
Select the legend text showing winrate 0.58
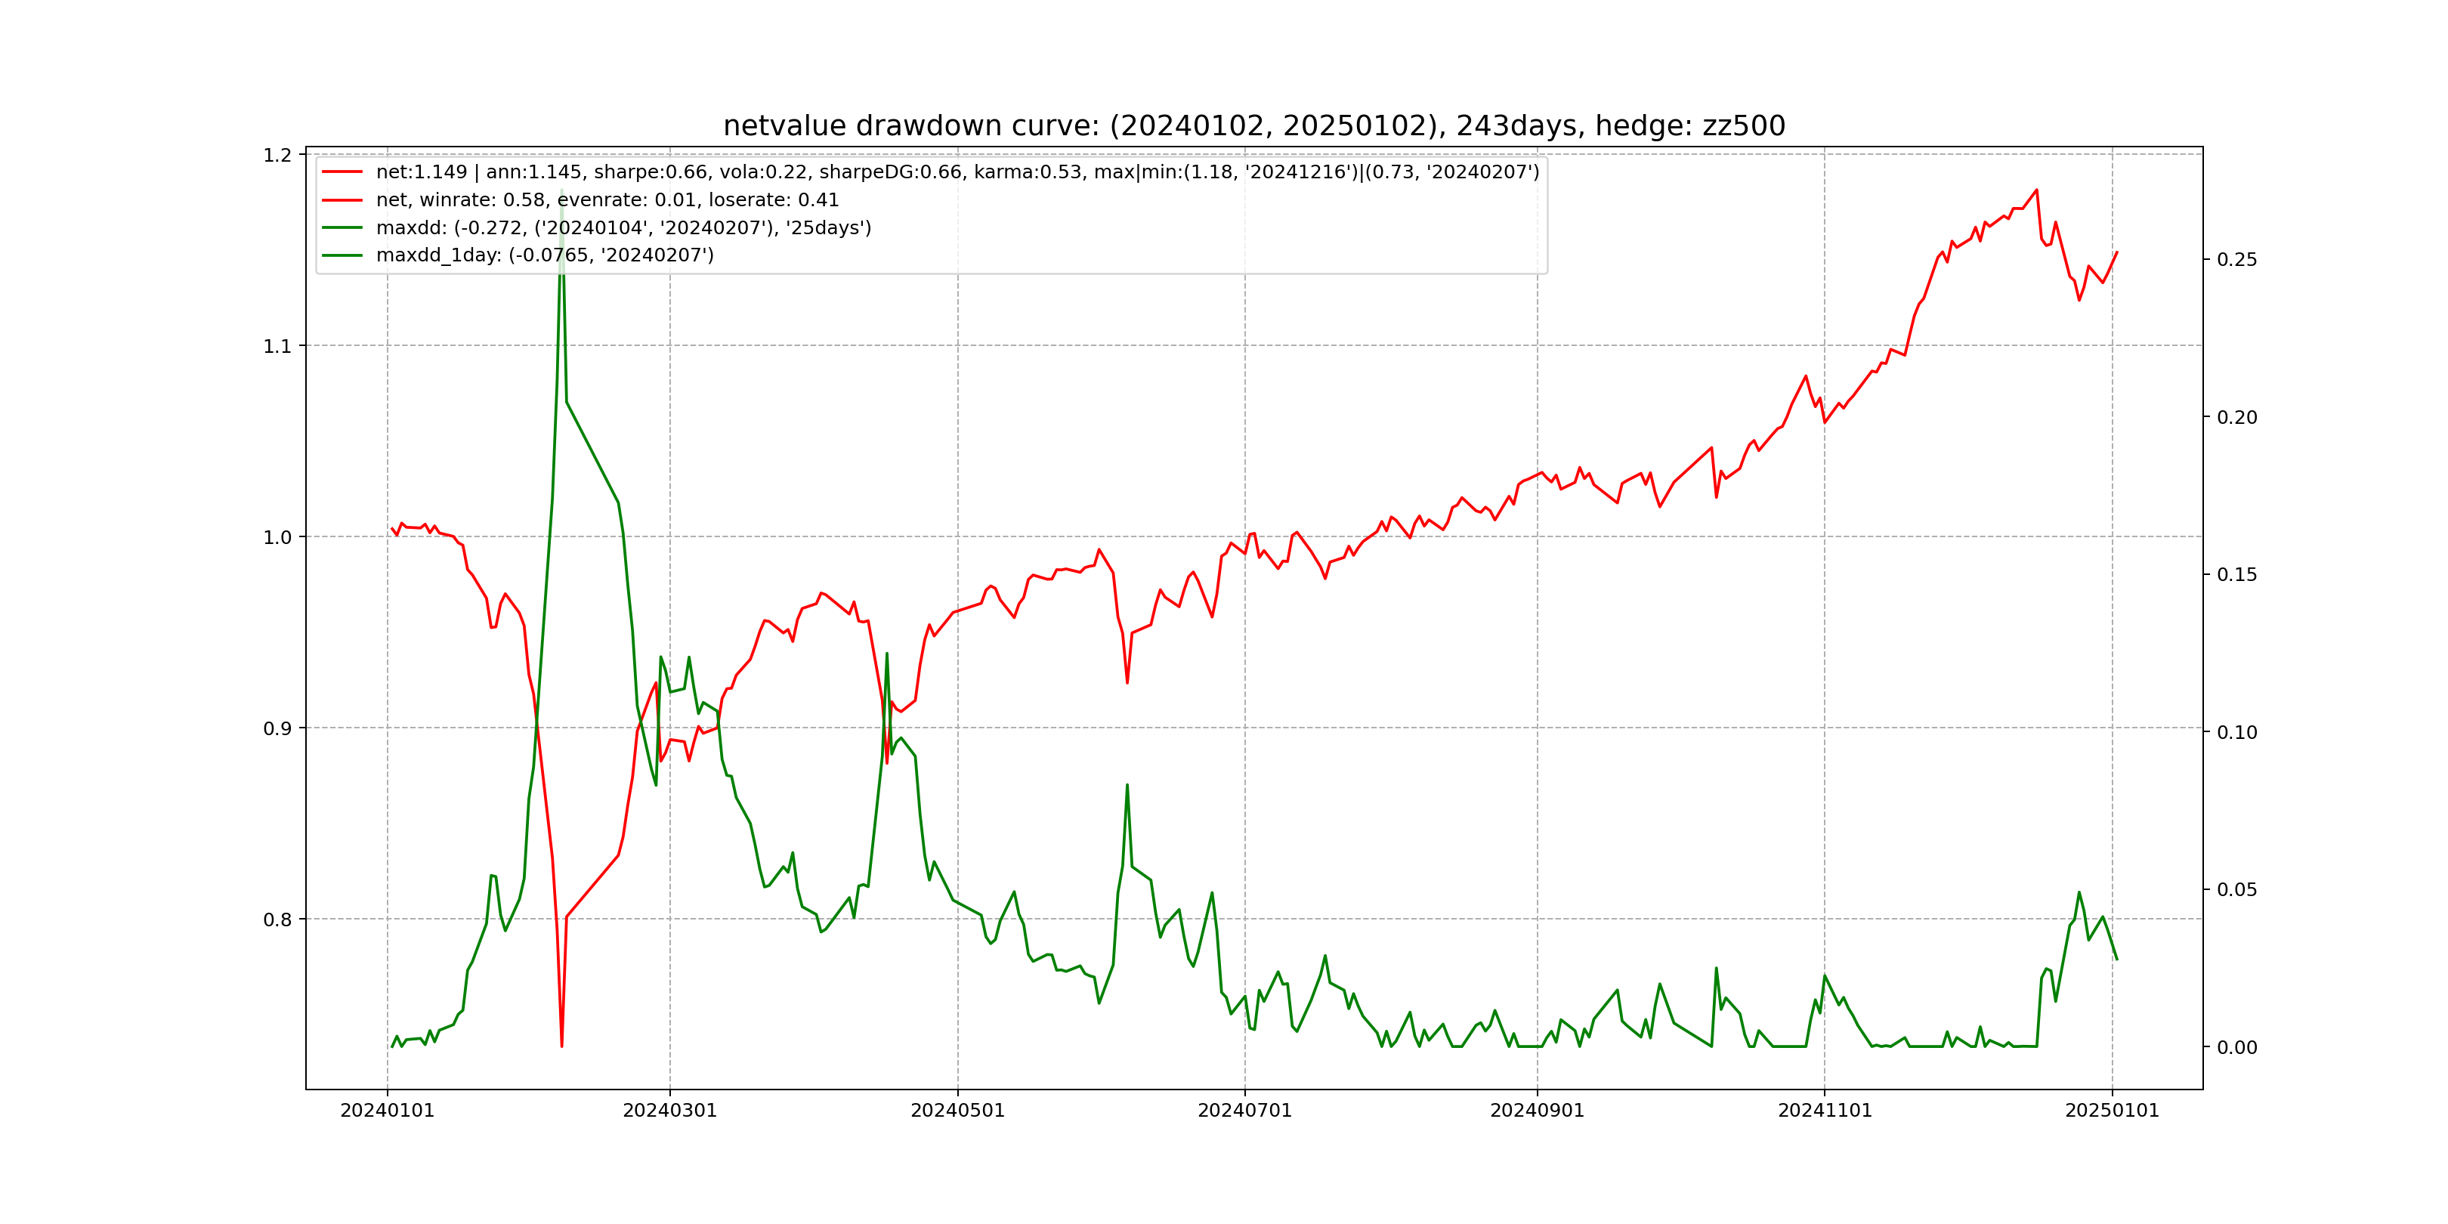click(x=607, y=199)
